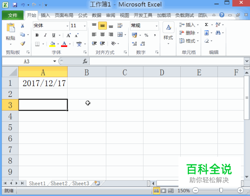Click the increase indent icon
This screenshot has height=196, width=250.
(x=102, y=43)
